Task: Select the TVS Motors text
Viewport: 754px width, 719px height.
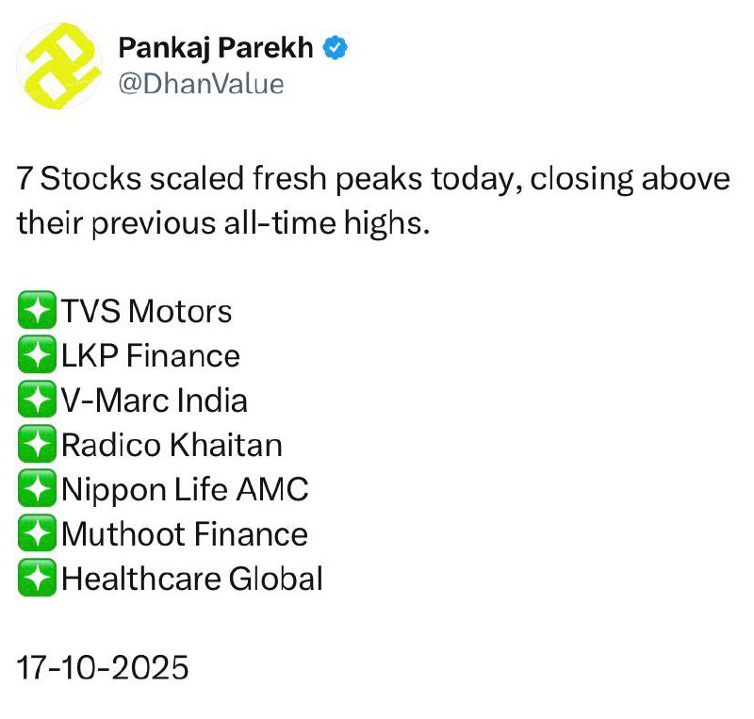Action: click(146, 311)
